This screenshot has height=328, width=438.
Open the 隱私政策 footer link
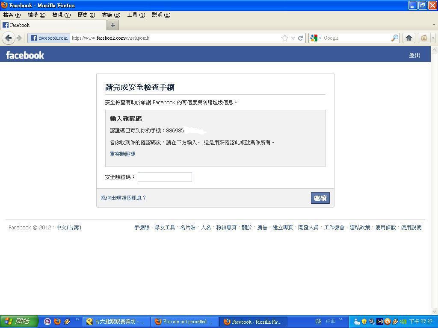(360, 227)
